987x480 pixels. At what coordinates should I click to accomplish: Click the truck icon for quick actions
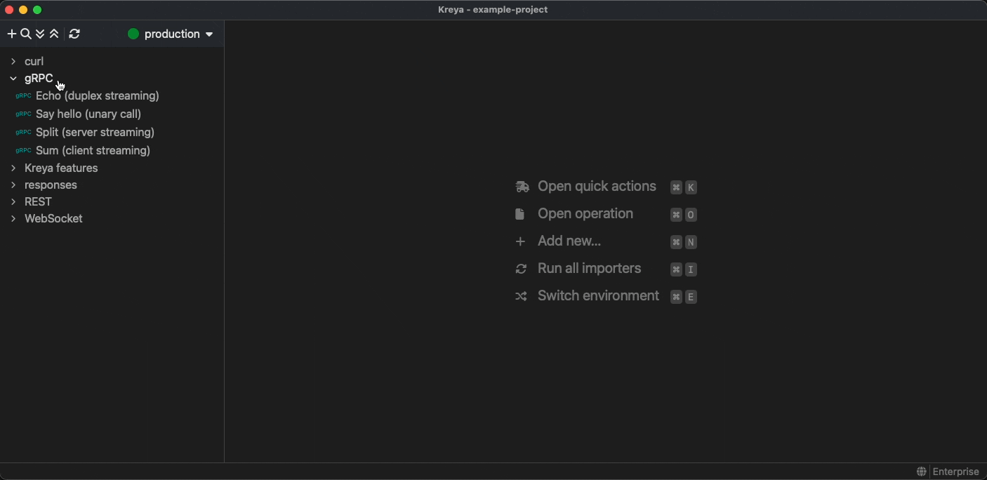[522, 187]
